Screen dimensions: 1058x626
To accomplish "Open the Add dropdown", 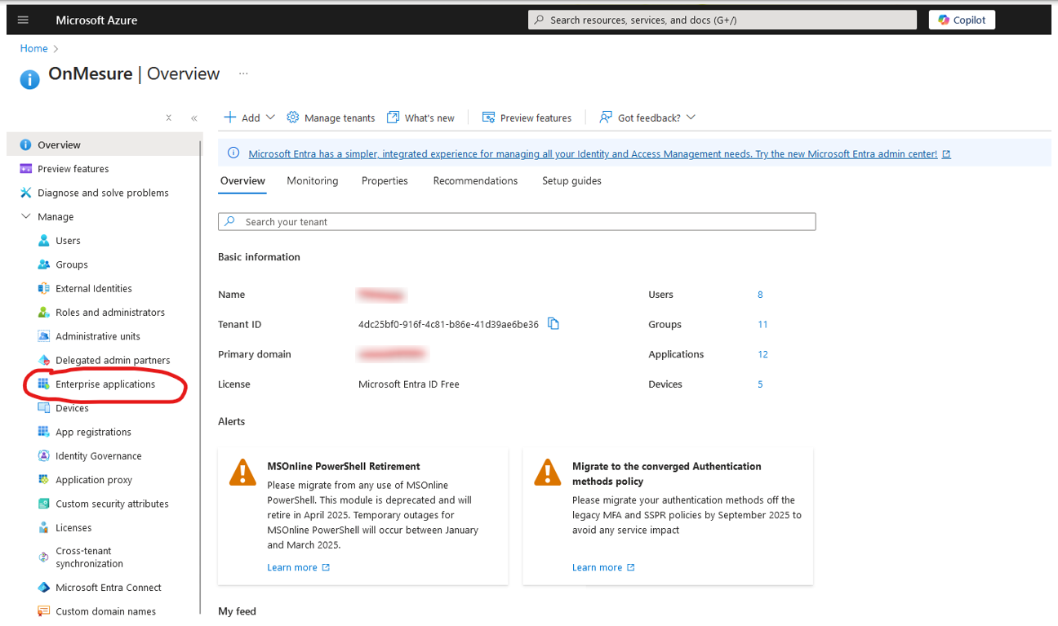I will tap(250, 118).
